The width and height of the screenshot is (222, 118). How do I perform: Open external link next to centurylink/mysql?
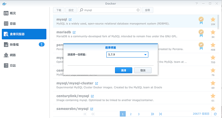92,96
